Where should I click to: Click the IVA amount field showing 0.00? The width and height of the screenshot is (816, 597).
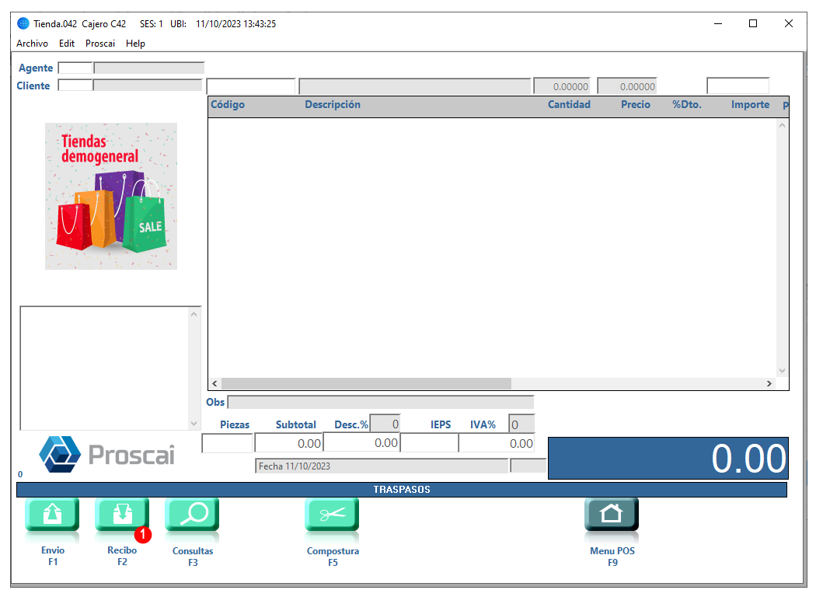click(497, 443)
